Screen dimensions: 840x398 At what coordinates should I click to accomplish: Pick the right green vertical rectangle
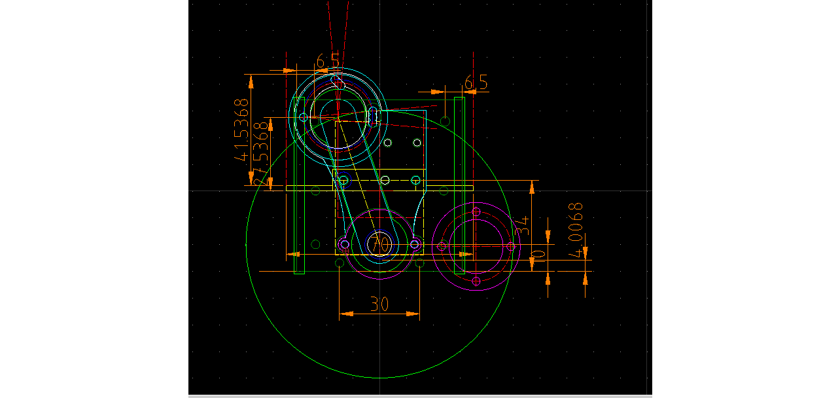[x=459, y=185]
